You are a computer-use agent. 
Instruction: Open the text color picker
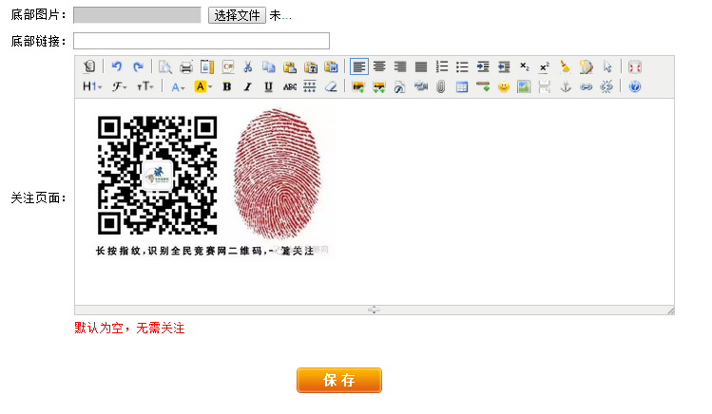[178, 86]
